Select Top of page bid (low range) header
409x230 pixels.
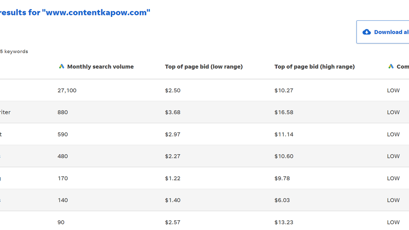pos(204,66)
